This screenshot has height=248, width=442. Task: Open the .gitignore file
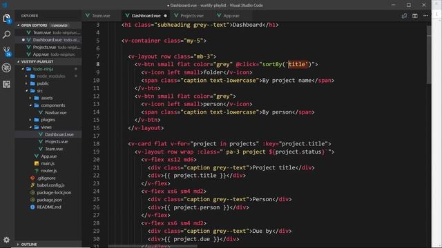pyautogui.click(x=48, y=178)
